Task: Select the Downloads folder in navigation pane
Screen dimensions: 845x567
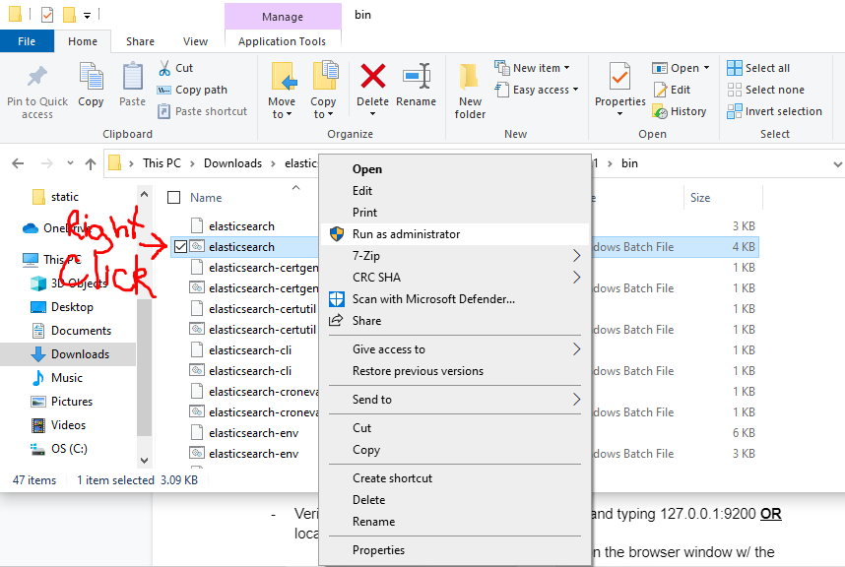Action: tap(68, 354)
